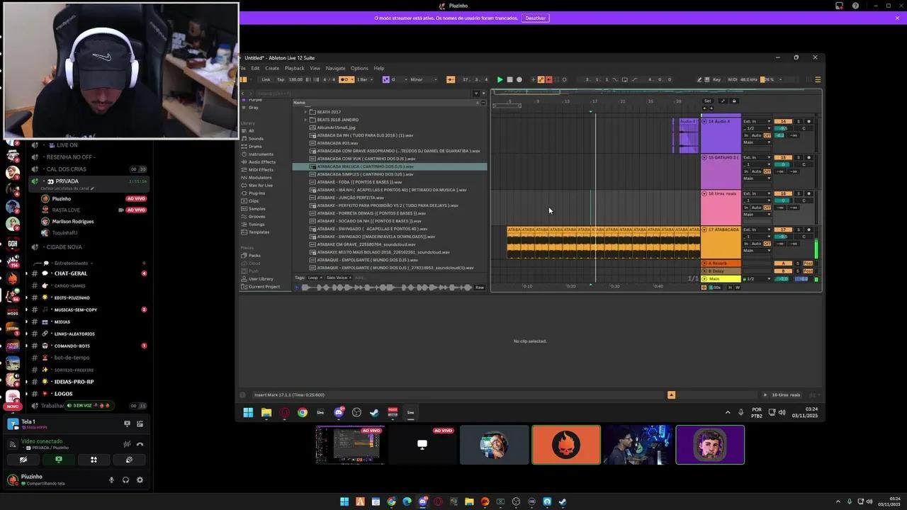Select the Drums category in the browser

click(x=258, y=146)
